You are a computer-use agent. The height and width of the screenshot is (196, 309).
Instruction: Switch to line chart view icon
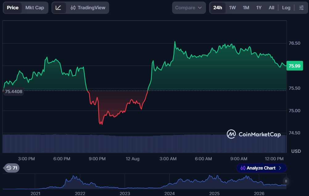[x=58, y=8]
